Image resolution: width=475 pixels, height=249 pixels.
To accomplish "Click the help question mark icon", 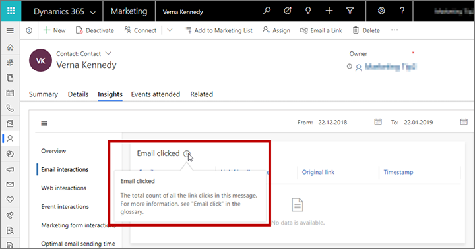I will point(402,11).
